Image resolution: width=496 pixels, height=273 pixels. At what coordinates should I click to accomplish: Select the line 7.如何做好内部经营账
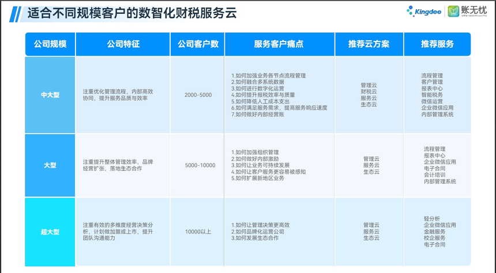pyautogui.click(x=258, y=115)
